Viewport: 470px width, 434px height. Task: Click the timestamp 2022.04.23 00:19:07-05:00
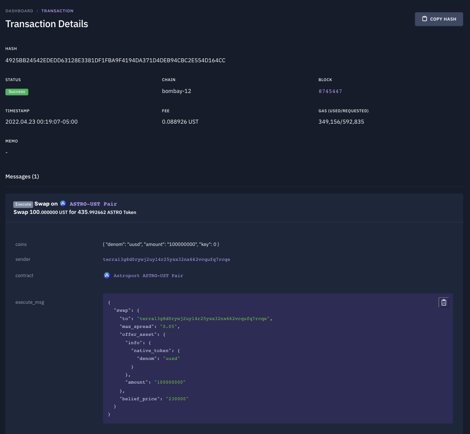[x=41, y=122]
